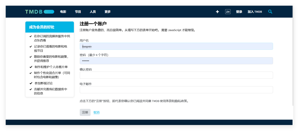Click the 电子邮件 input box
The width and height of the screenshot is (299, 131).
click(x=176, y=90)
